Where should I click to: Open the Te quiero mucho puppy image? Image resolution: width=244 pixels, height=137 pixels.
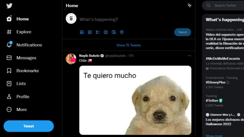coord(135,100)
